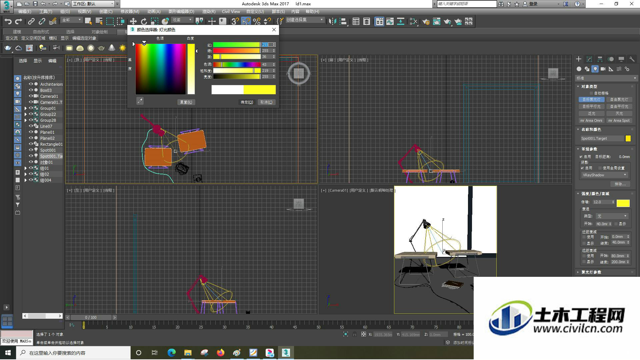Open 创建选择集 dropdown
640x360 pixels.
point(305,20)
